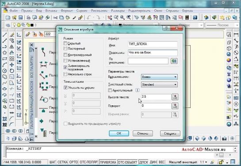241x166 pixels.
Task: Click pick height button beside text height
Action: (x=175, y=97)
